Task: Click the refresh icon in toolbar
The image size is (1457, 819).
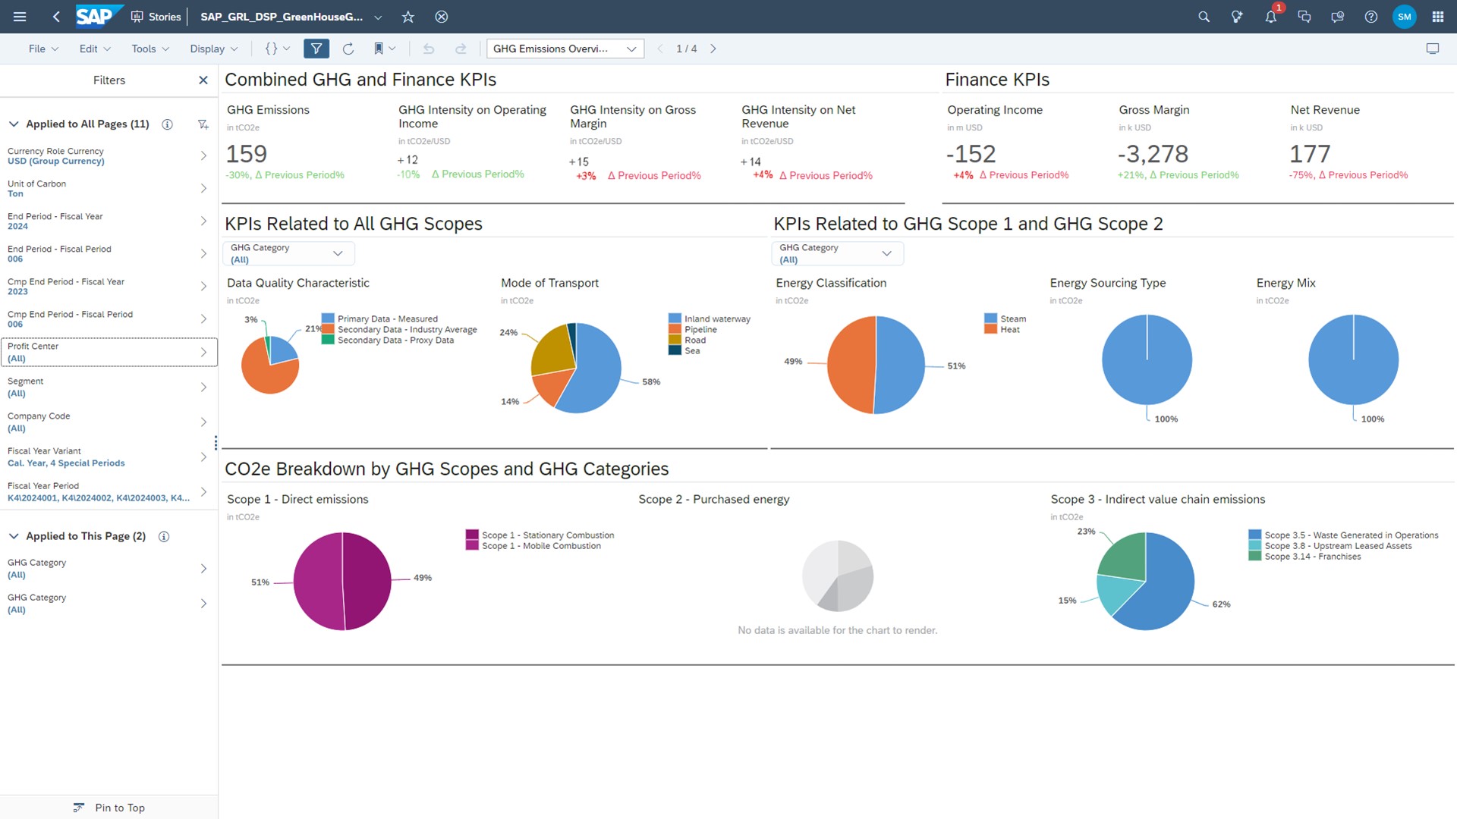Action: [348, 49]
